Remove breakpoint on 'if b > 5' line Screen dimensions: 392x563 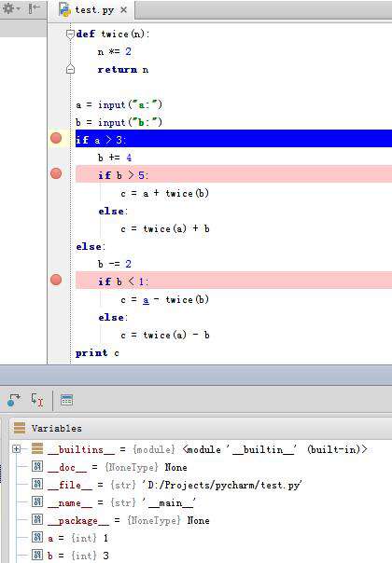56,173
